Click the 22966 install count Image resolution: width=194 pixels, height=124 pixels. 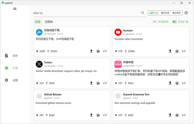[x=130, y=51]
